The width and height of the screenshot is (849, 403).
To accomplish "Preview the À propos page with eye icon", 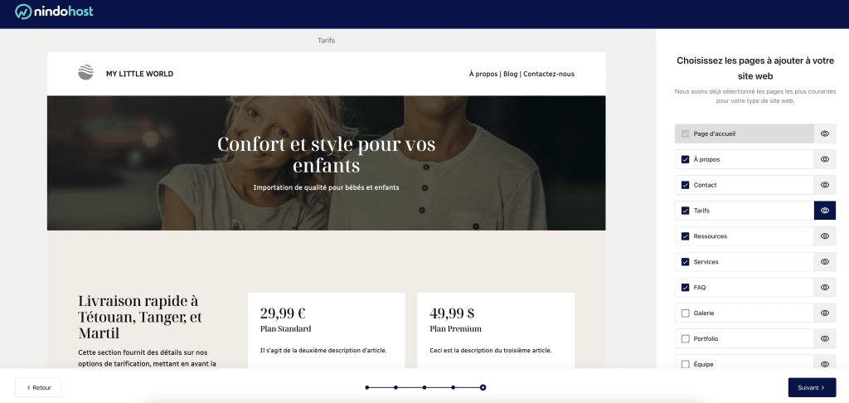I will [824, 159].
